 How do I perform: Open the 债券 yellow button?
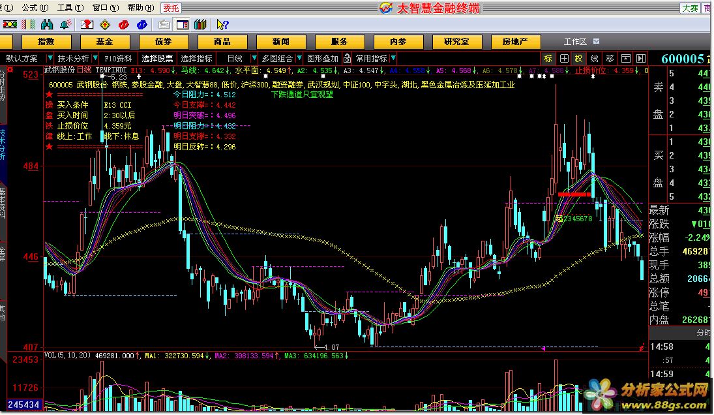164,42
